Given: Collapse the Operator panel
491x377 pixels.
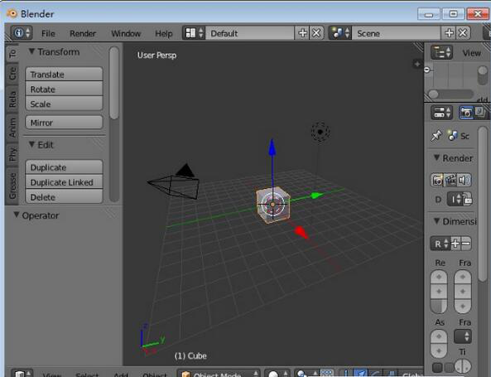Looking at the screenshot, I should (17, 215).
